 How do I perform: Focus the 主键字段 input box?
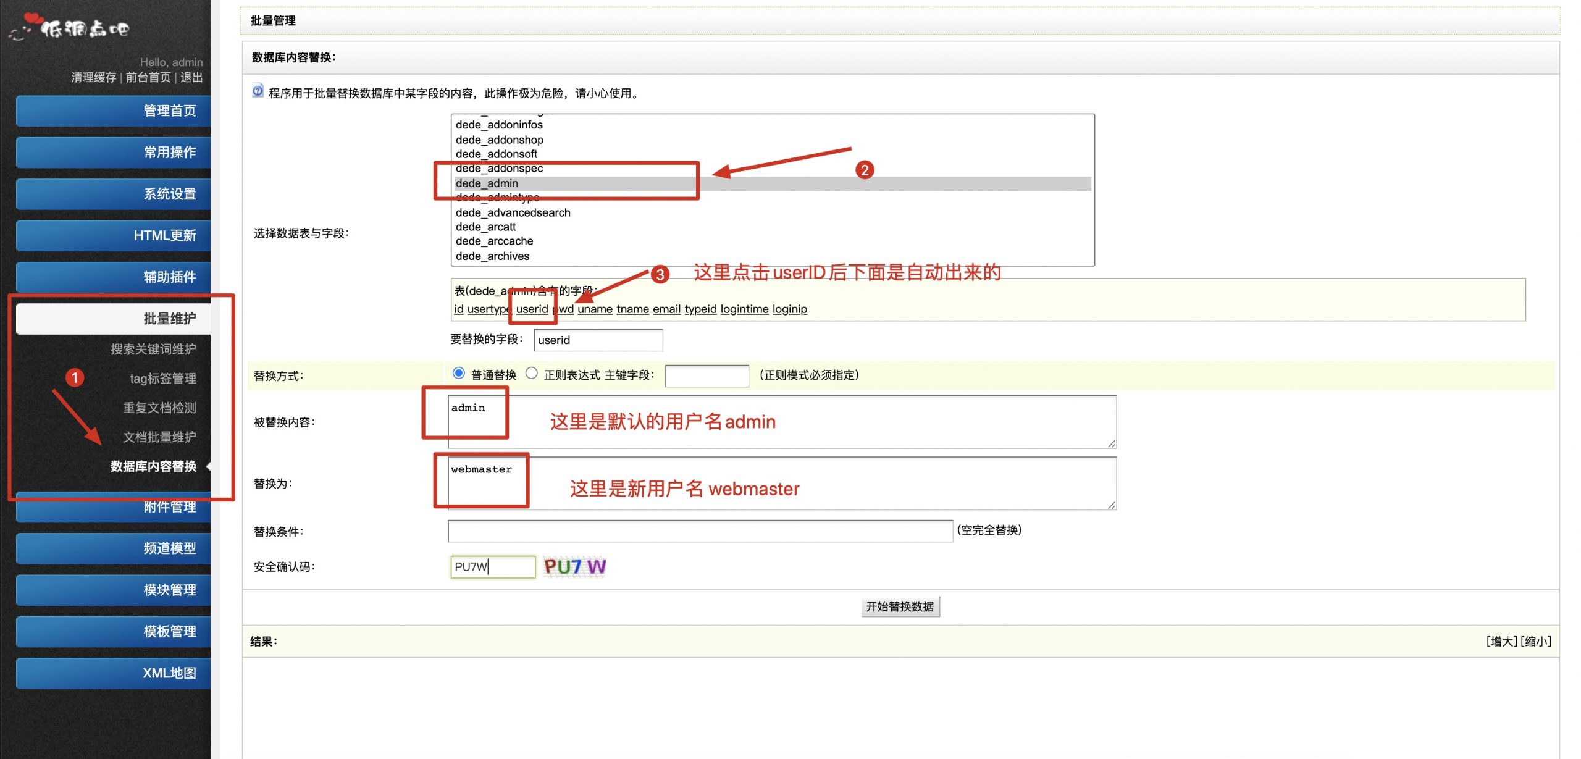point(707,375)
